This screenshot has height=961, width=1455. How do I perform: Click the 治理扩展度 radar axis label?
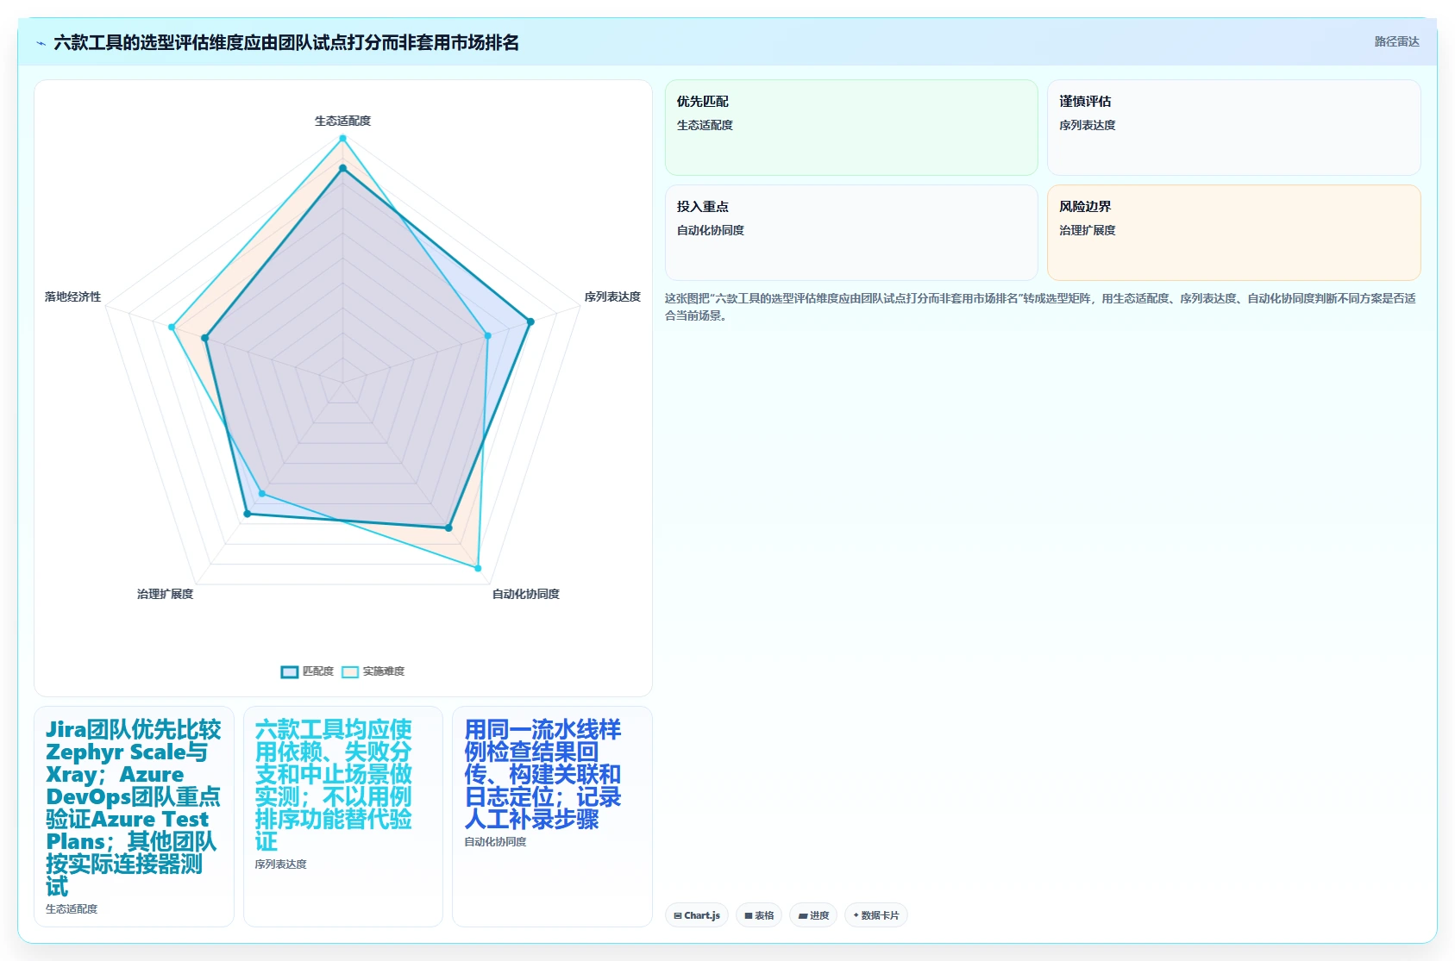click(165, 594)
